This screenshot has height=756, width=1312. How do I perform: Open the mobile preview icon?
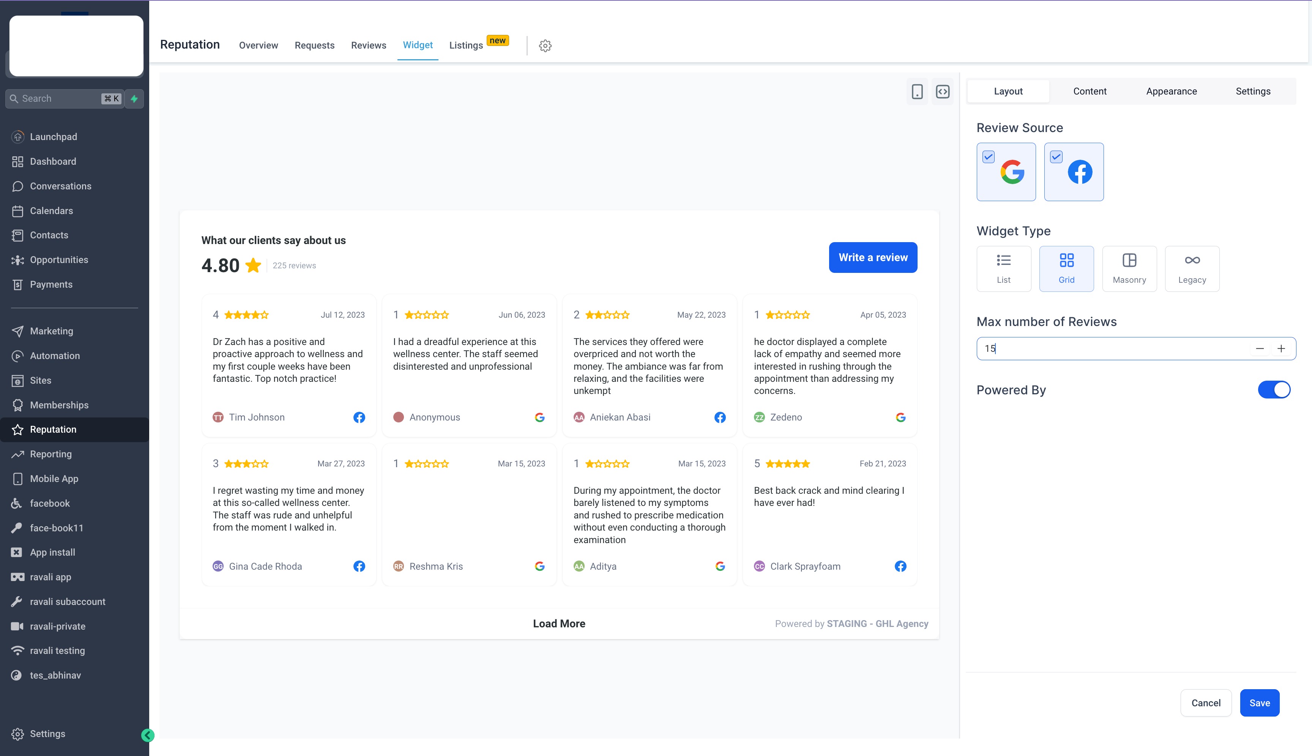pos(917,92)
